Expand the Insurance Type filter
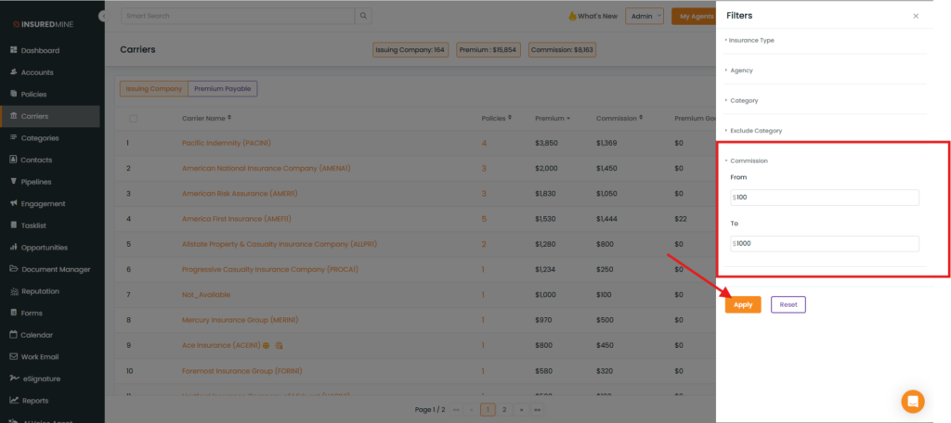This screenshot has height=423, width=951. (749, 40)
